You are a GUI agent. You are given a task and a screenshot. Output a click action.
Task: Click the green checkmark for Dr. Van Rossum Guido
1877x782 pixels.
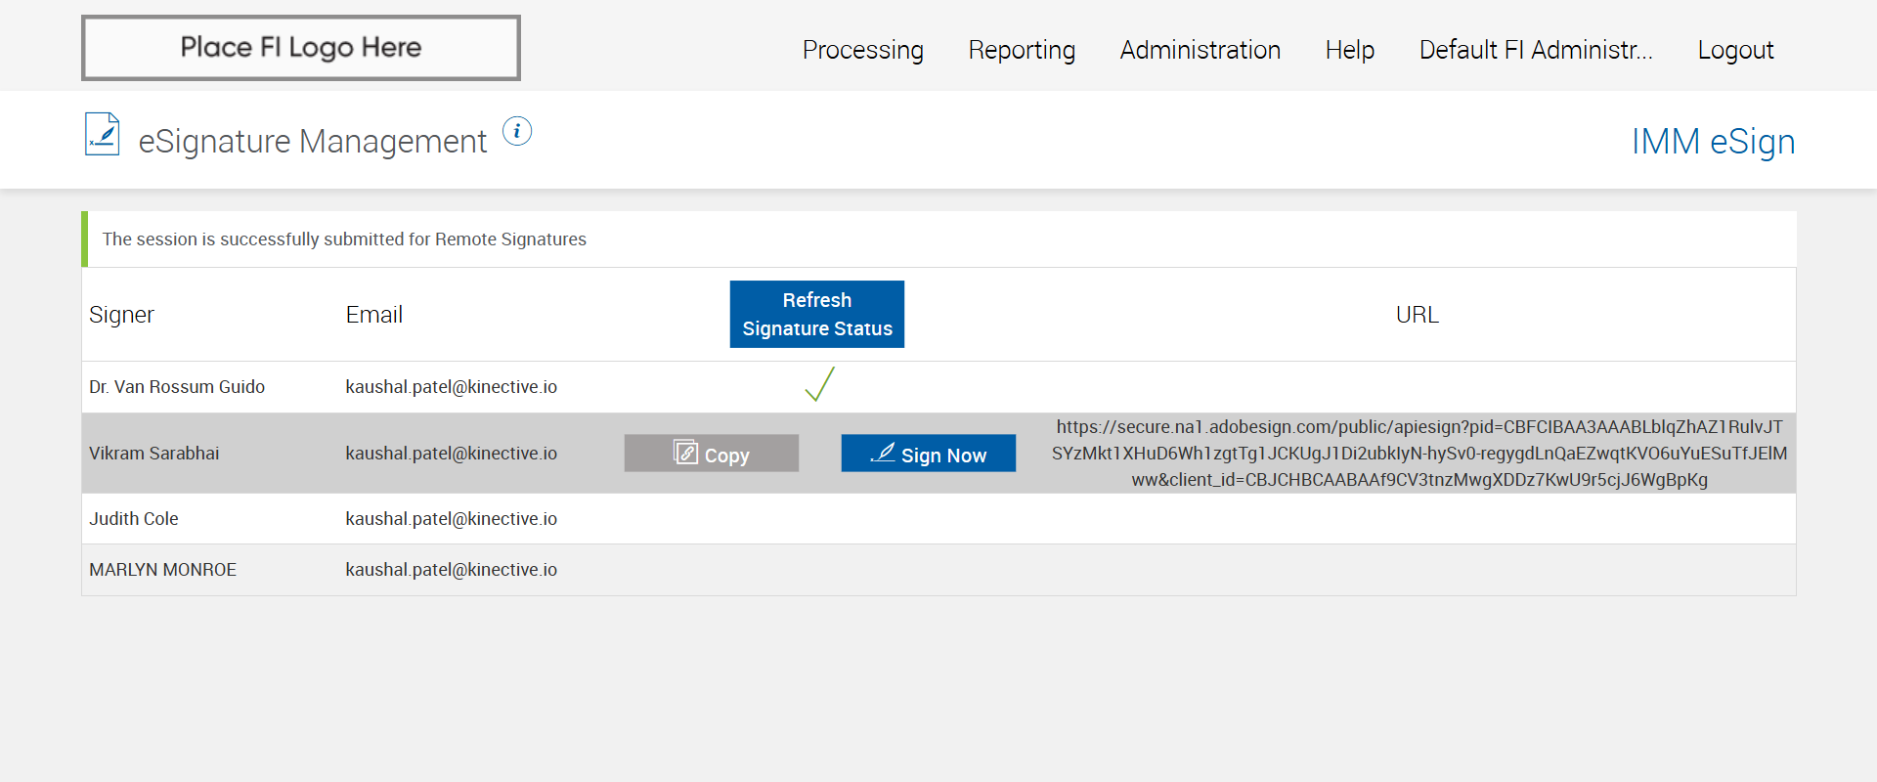(x=819, y=385)
